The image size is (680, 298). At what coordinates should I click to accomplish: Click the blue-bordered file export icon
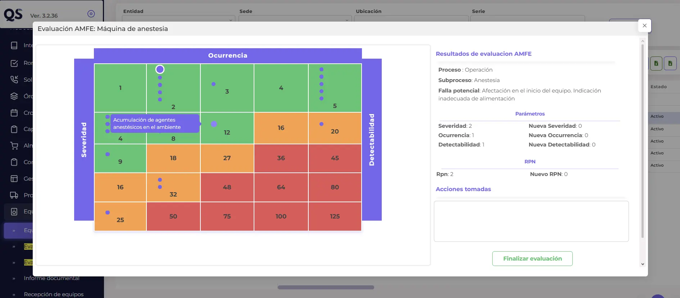click(x=670, y=63)
